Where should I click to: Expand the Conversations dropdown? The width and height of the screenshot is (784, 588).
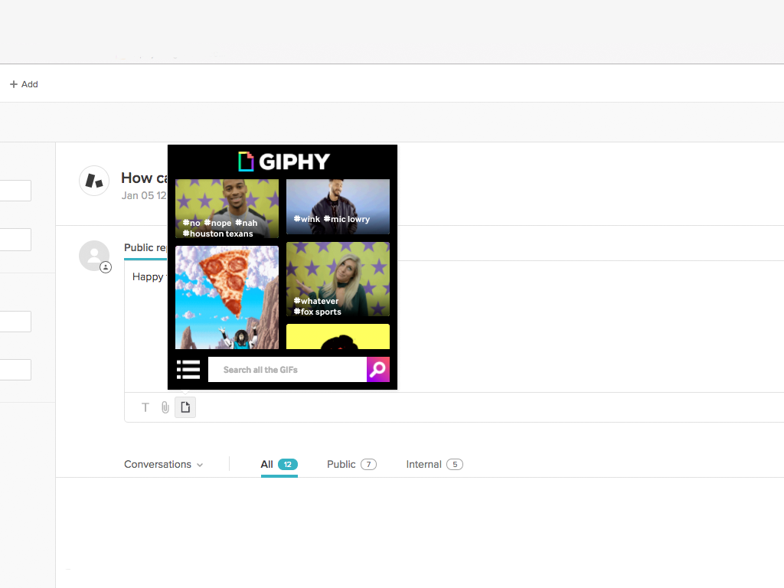pos(163,464)
